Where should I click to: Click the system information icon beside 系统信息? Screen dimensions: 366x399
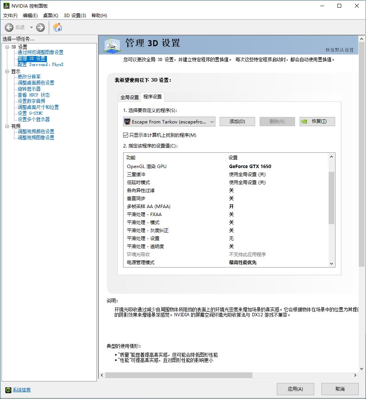pos(8,390)
